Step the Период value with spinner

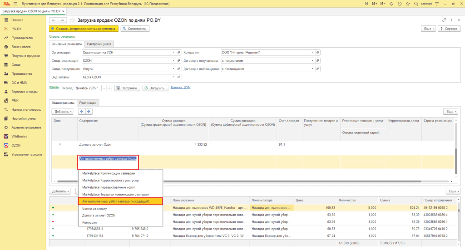[x=109, y=88]
